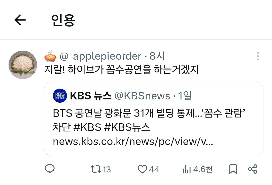Open the quoted KBS 뉴스 tweet card
The width and height of the screenshot is (272, 185).
coord(154,118)
